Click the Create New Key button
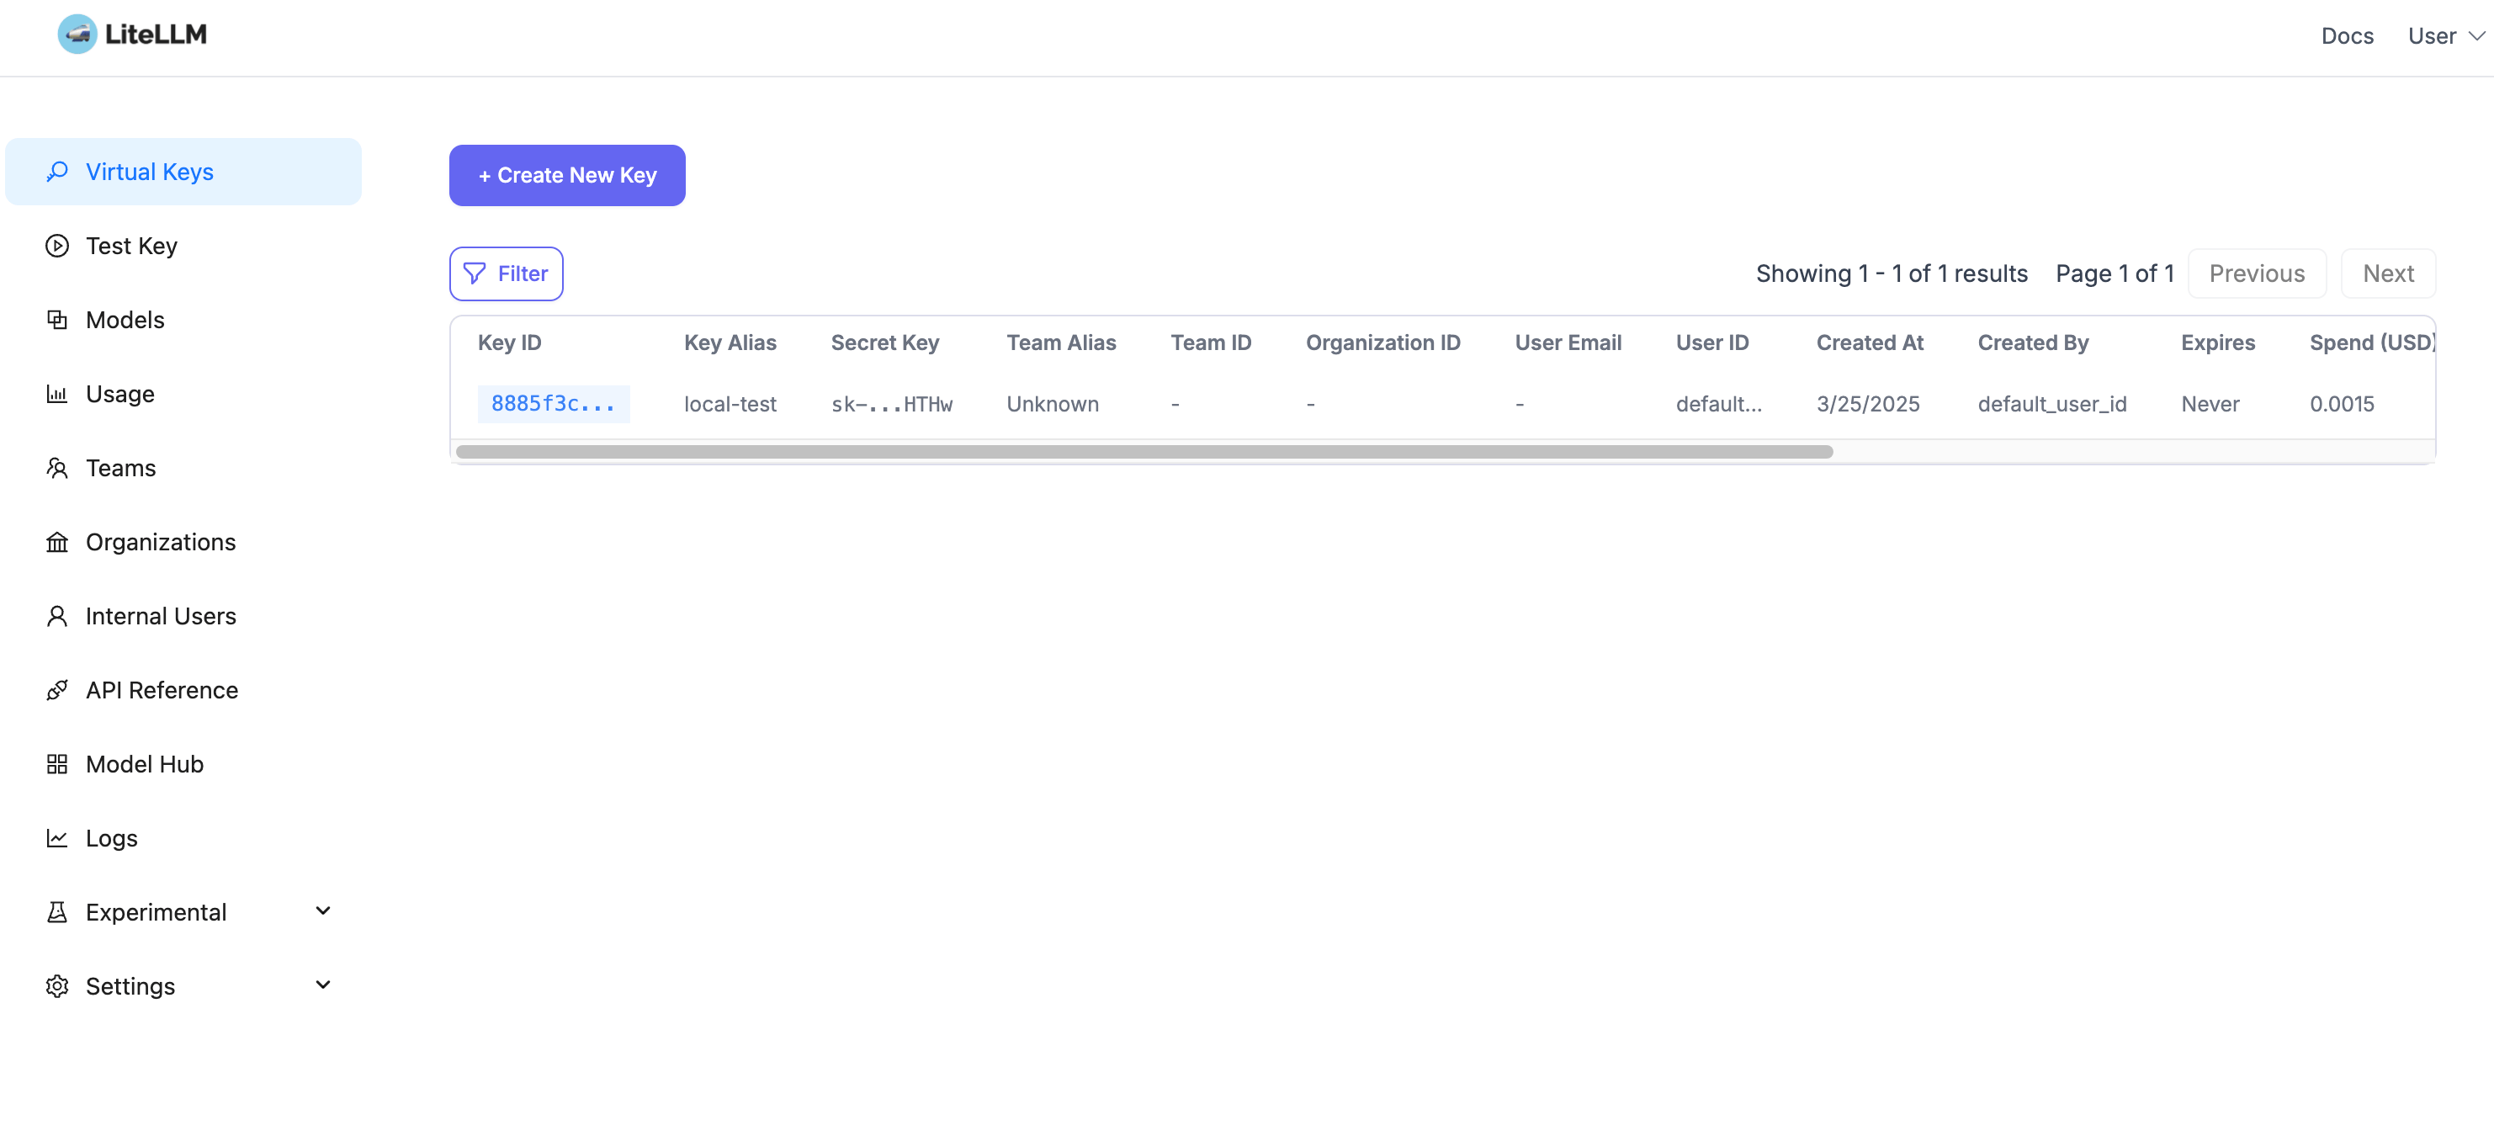The image size is (2494, 1136). [x=567, y=175]
